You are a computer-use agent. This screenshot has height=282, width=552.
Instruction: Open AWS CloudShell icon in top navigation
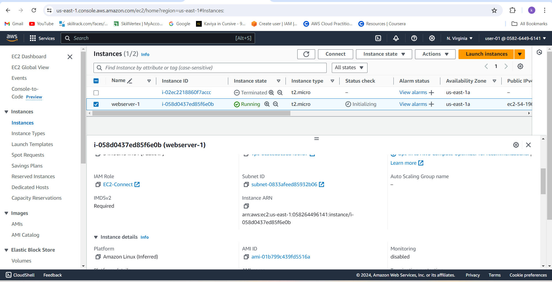[378, 38]
